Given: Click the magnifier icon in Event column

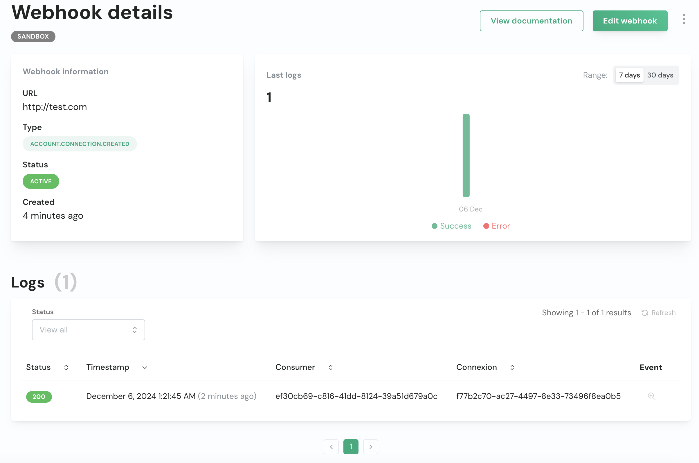Looking at the screenshot, I should [651, 396].
